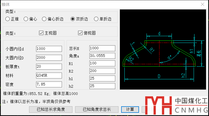Screen dimensions: 209x116
Task: Select the 双折边 radio button
Action: [73, 19]
